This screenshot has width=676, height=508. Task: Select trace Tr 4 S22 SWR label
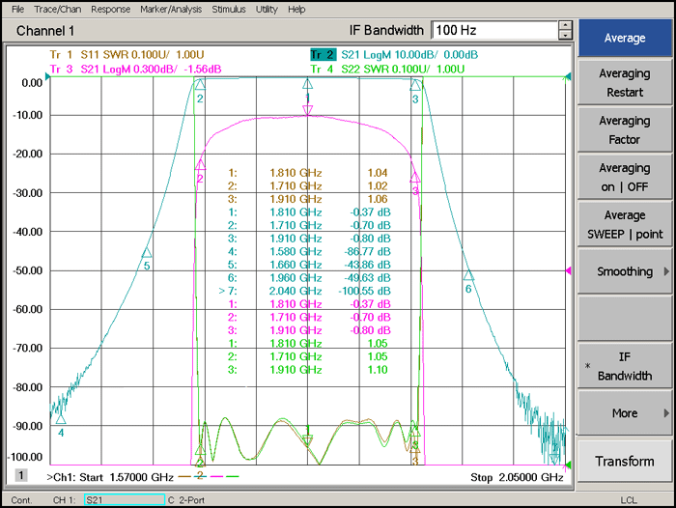(x=387, y=69)
